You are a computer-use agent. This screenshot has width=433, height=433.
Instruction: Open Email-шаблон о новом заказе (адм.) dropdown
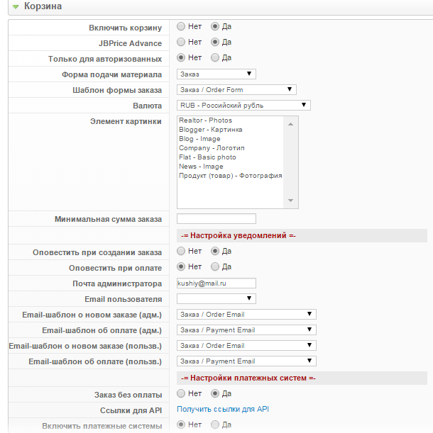246,315
